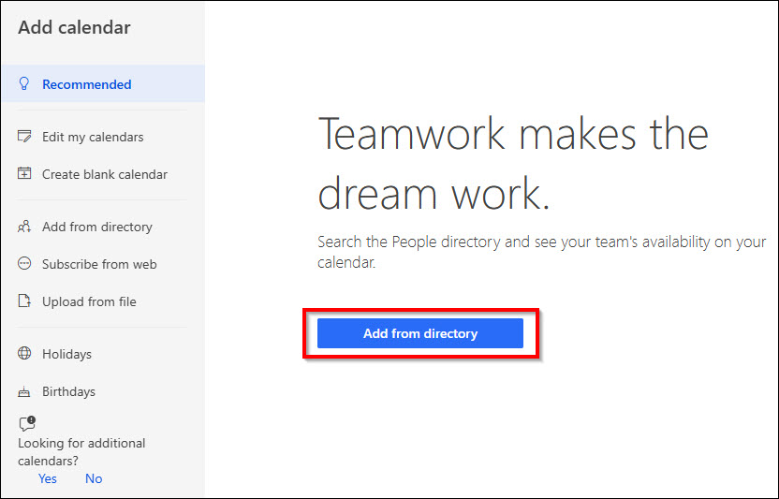
Task: Select Upload from file option
Action: pyautogui.click(x=90, y=301)
